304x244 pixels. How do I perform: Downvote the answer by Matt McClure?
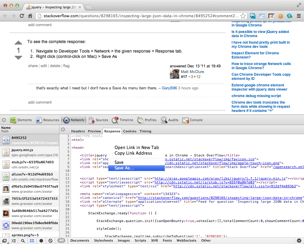click(18, 58)
